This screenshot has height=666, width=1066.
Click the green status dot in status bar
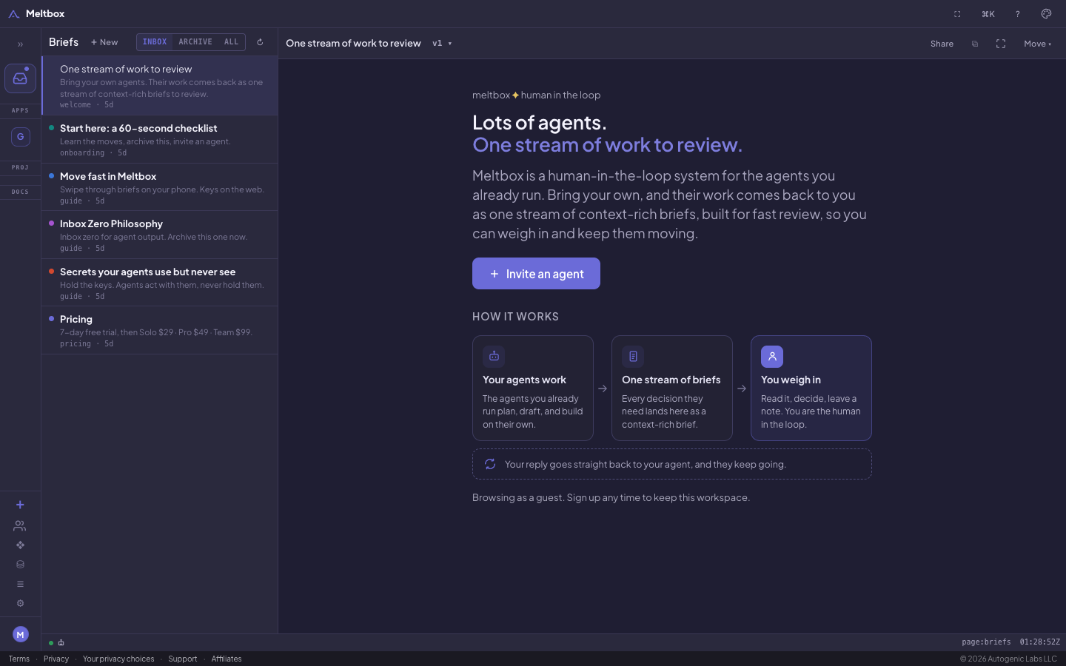tap(51, 643)
